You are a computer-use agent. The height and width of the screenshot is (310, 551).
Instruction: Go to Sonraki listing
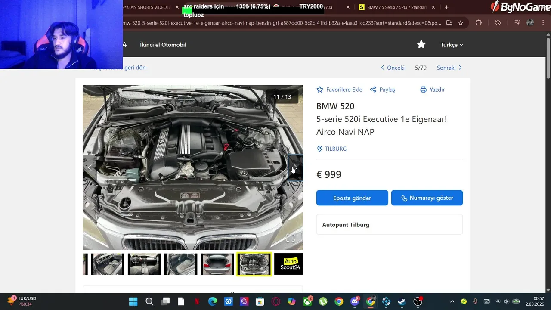[x=449, y=68]
